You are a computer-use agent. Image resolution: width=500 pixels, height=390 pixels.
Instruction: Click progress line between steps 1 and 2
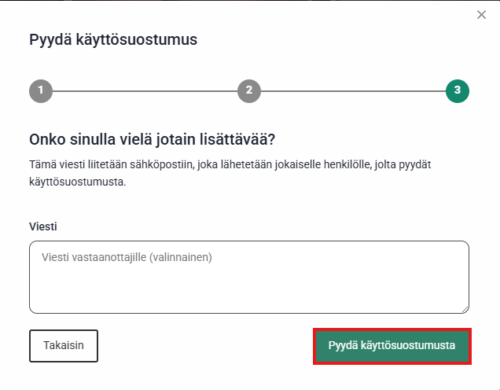145,91
